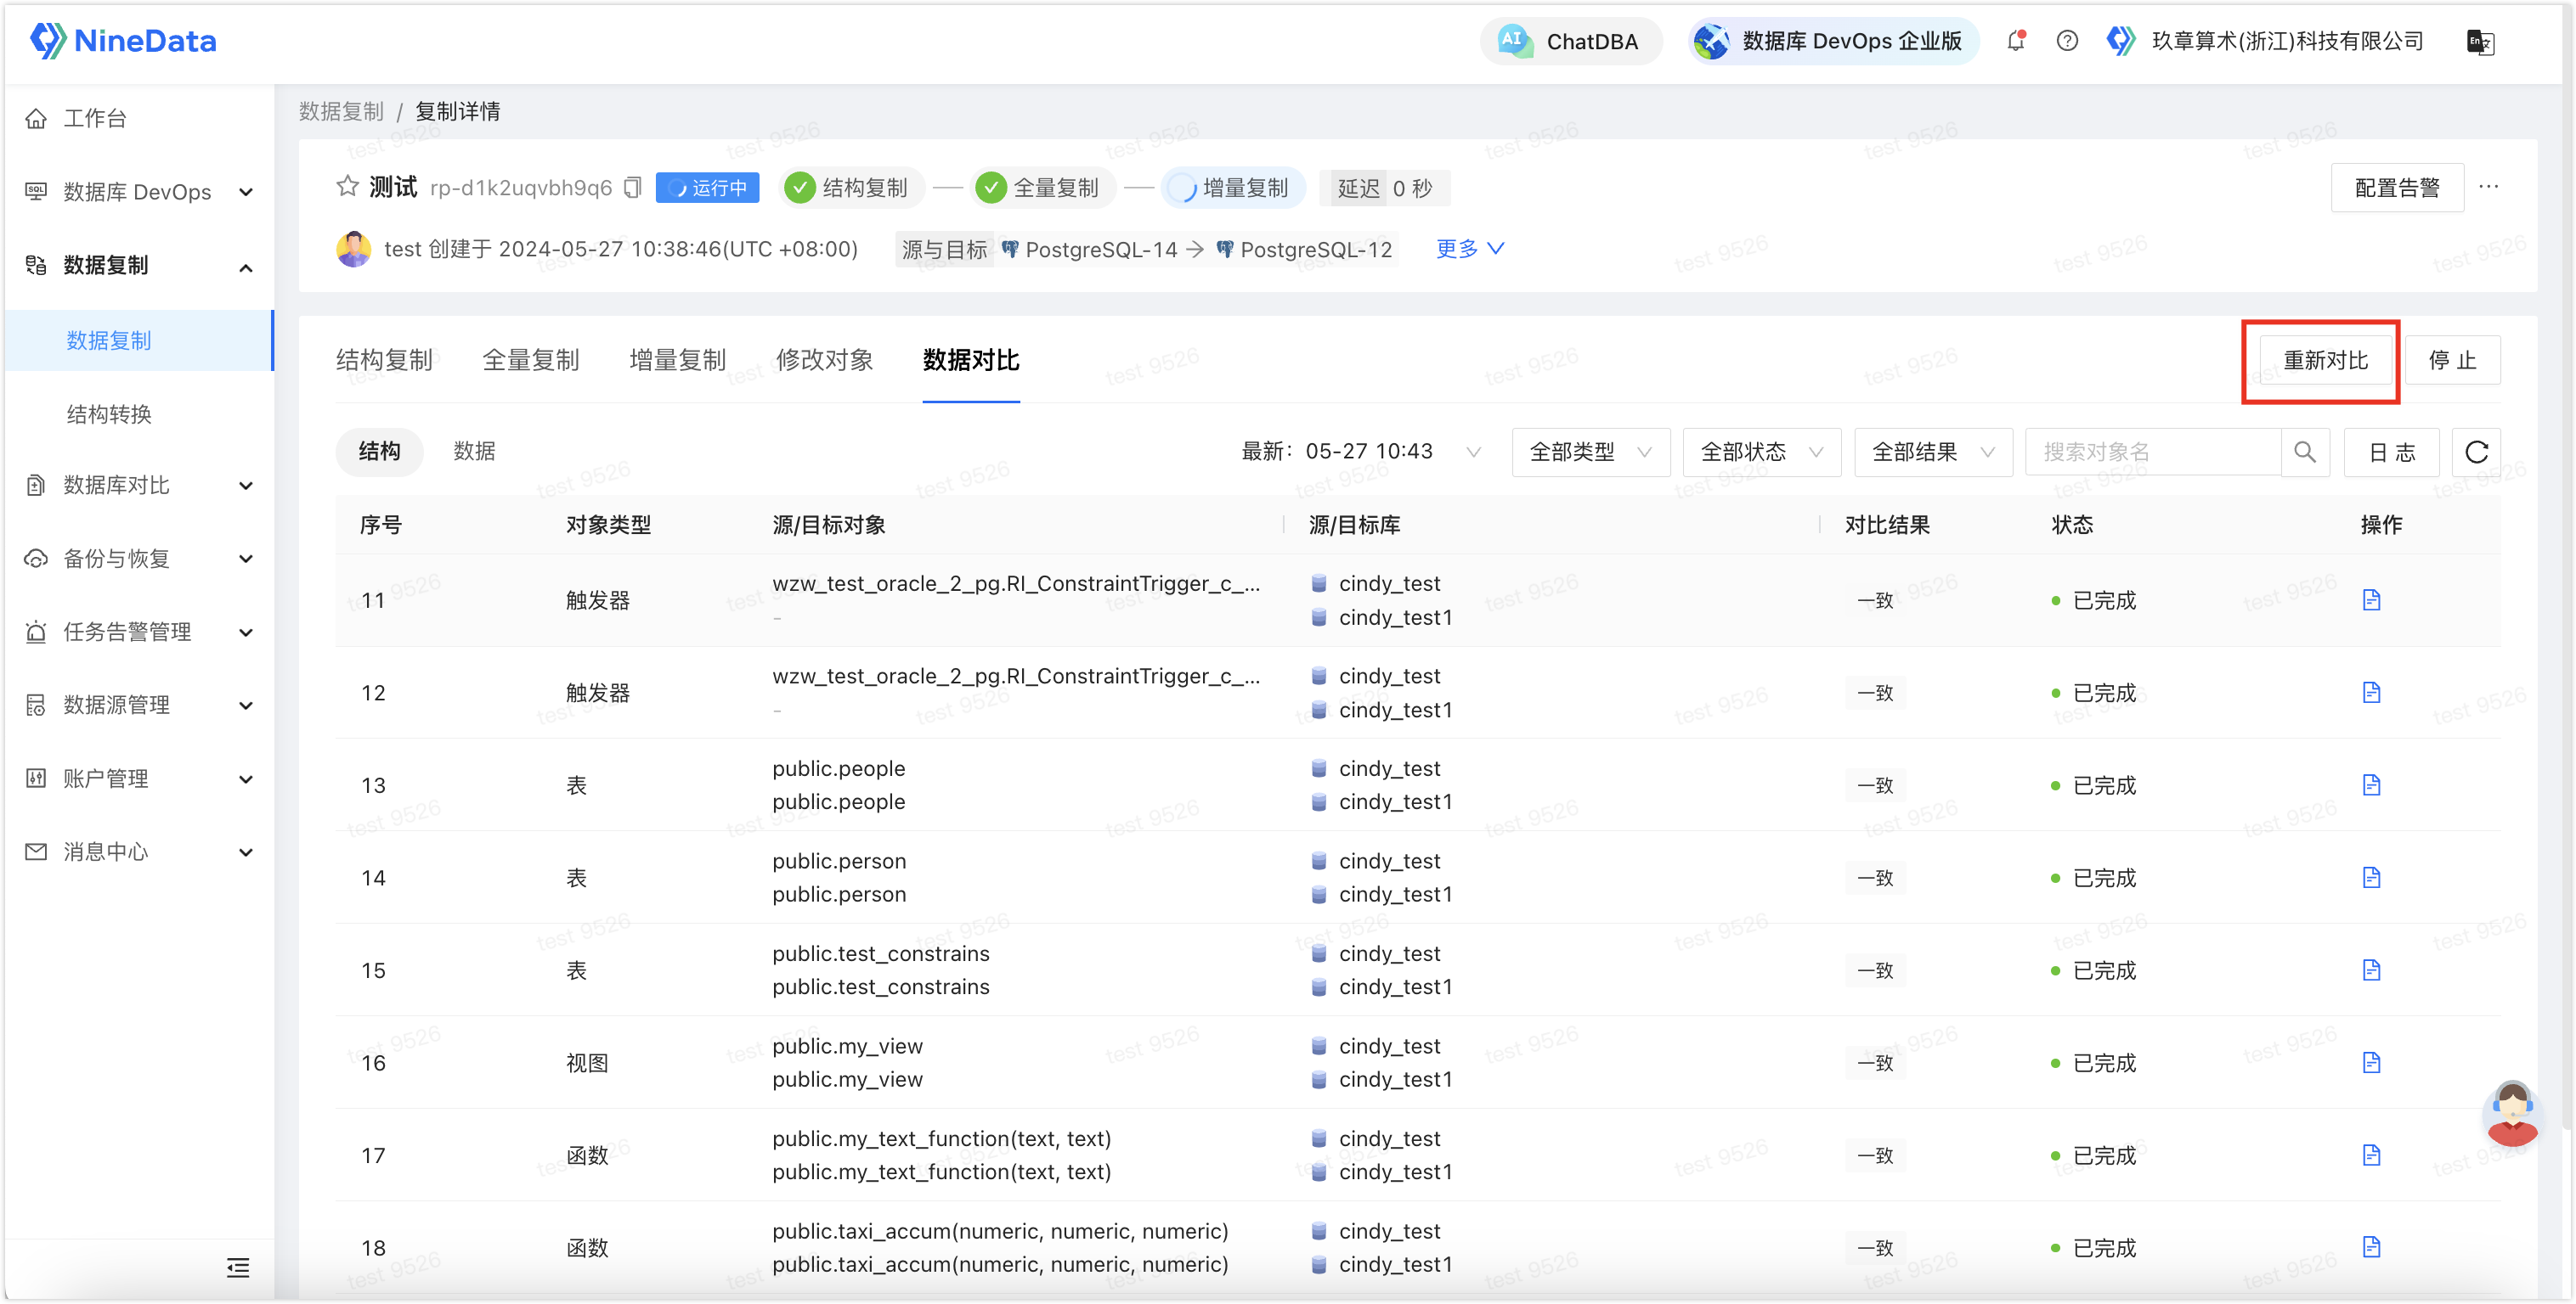
Task: Click the search magnifier icon
Action: tap(2304, 452)
